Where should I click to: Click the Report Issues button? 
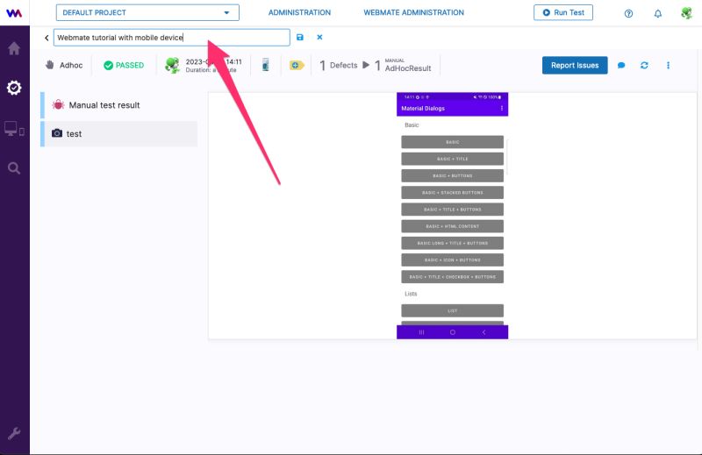[x=575, y=66]
